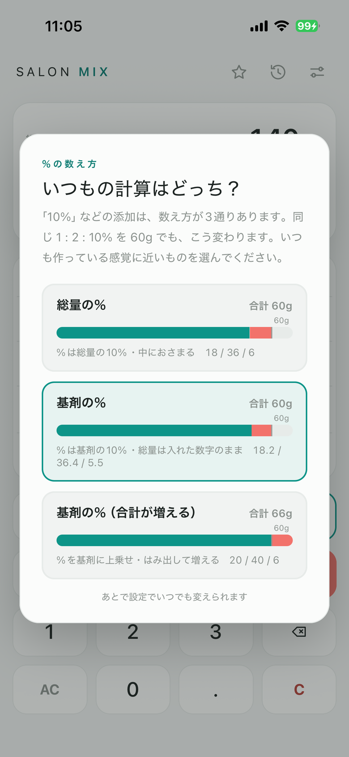Image resolution: width=349 pixels, height=757 pixels.
Task: Tap the decimal point key
Action: 216,689
